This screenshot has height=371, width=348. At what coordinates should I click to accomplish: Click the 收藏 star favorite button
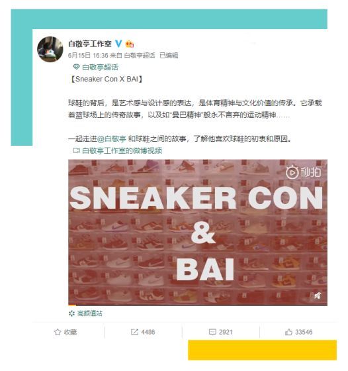pyautogui.click(x=65, y=332)
